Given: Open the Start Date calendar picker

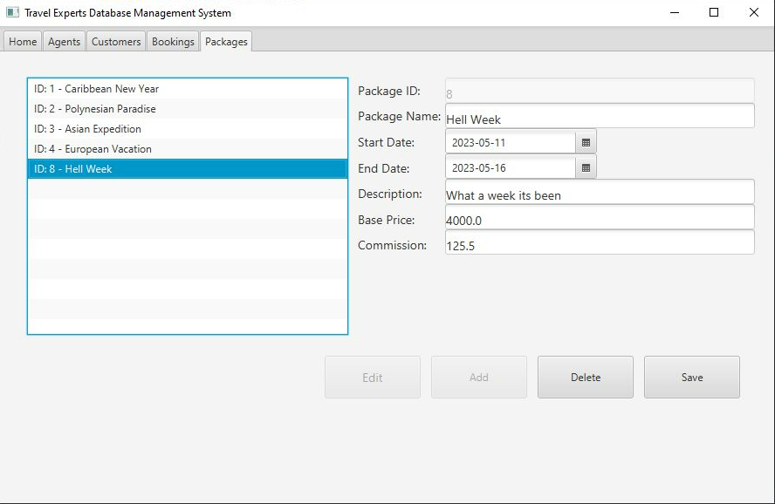Looking at the screenshot, I should point(586,142).
